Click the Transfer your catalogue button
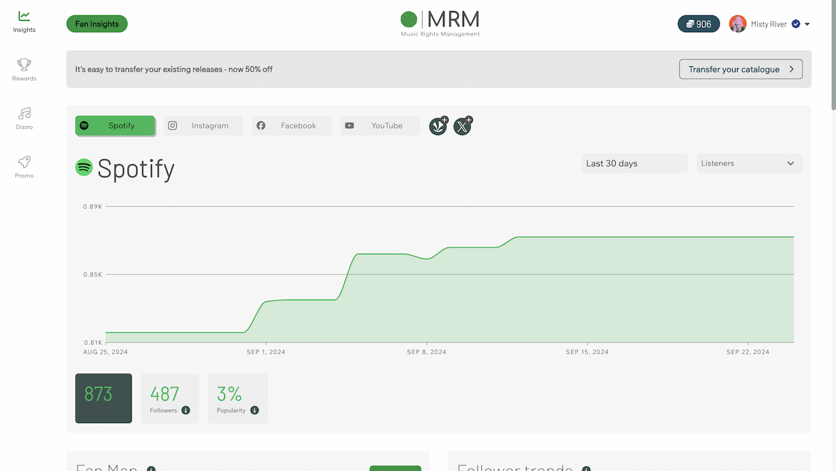Viewport: 836px width, 471px height. tap(741, 69)
